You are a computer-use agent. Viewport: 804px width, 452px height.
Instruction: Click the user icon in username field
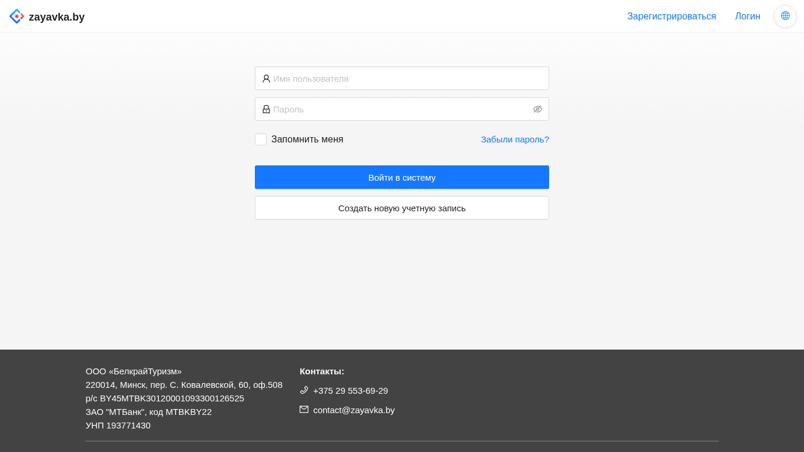point(266,78)
